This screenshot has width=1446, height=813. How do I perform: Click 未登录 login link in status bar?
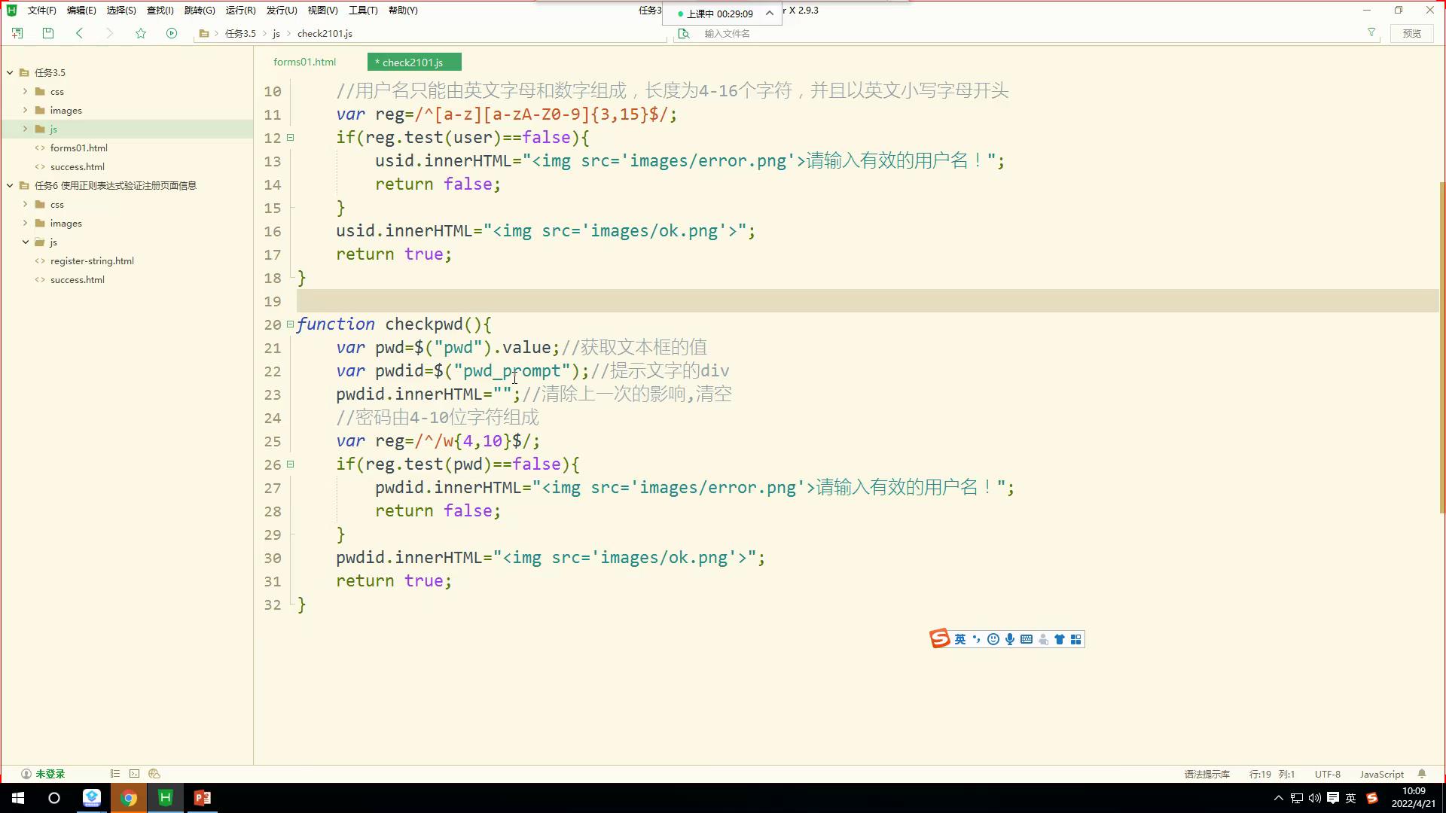coord(50,774)
